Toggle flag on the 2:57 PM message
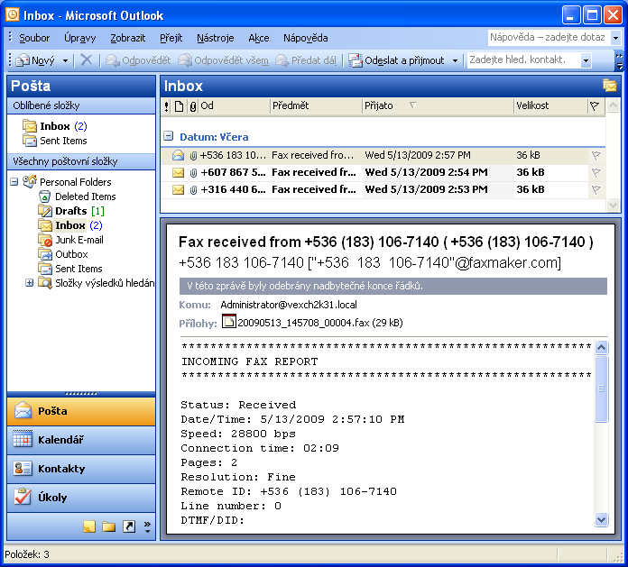 (x=596, y=156)
